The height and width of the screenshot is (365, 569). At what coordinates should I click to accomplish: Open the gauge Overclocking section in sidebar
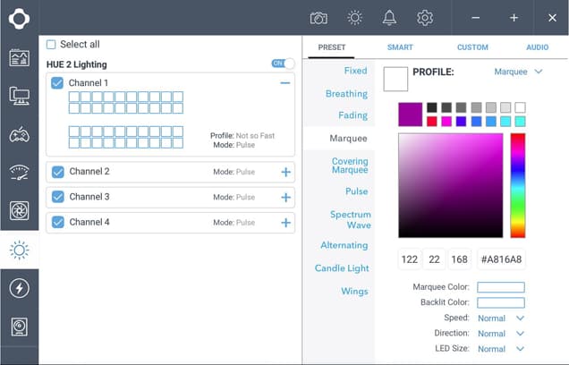pyautogui.click(x=19, y=173)
